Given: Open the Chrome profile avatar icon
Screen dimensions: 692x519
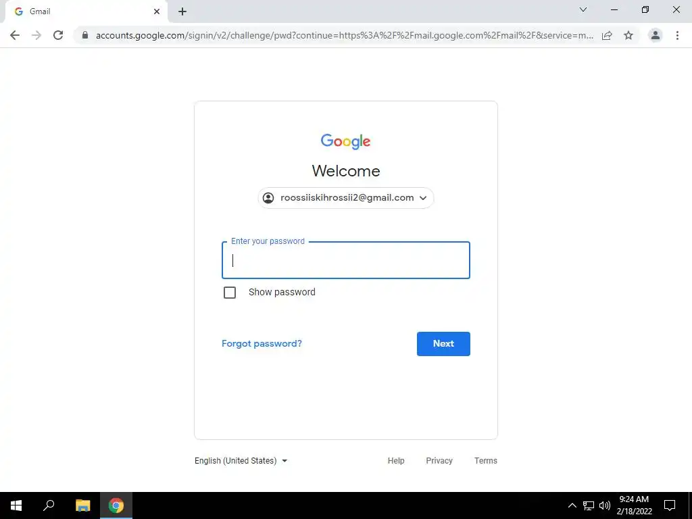Looking at the screenshot, I should click(x=656, y=35).
